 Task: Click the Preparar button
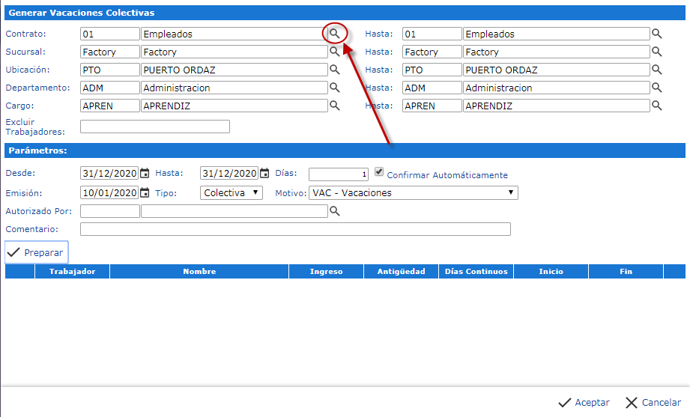coord(36,252)
